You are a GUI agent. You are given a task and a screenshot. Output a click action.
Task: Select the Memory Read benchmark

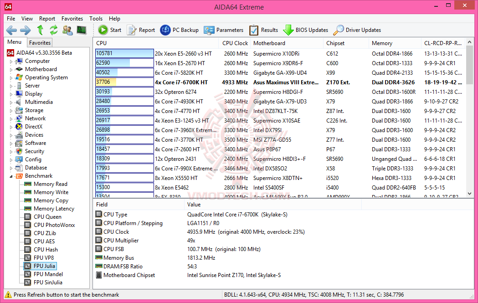click(x=50, y=184)
